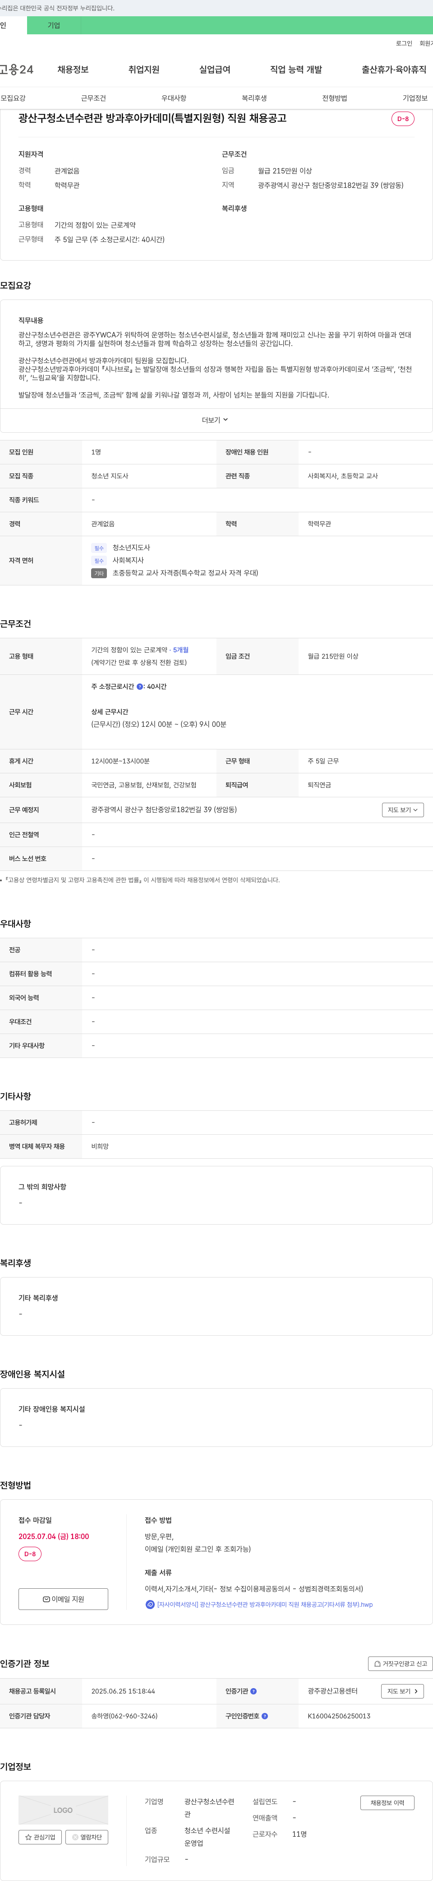Click the contact text 송하영(062-960-3246)
Viewport: 433px width, 1881px height.
click(x=124, y=1716)
